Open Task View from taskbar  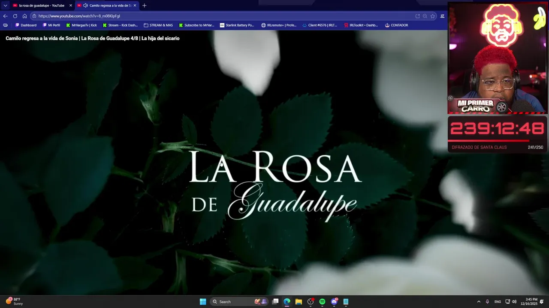(x=275, y=302)
